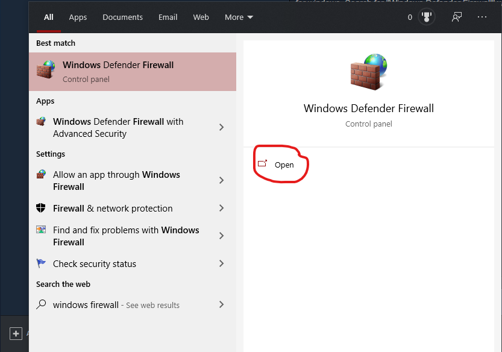The image size is (502, 352).
Task: Expand arrow for Advanced Security result
Action: click(x=221, y=127)
